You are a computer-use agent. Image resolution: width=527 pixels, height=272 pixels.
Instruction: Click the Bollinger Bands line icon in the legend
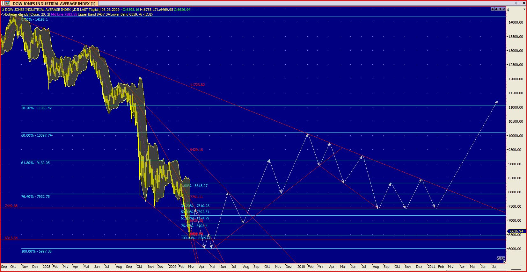[x=3, y=14]
